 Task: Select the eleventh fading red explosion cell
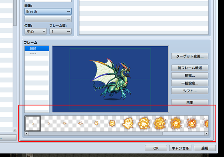tap(191, 123)
